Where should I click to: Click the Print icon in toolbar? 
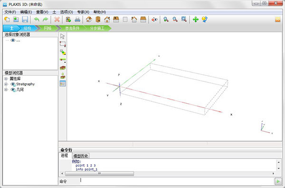pos(77,20)
